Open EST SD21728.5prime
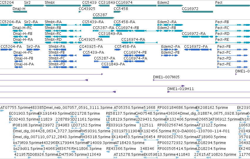250x159 pixels. (x=85, y=114)
